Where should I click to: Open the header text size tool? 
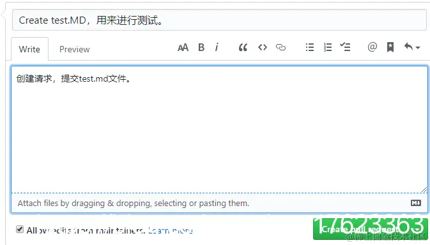[x=183, y=48]
